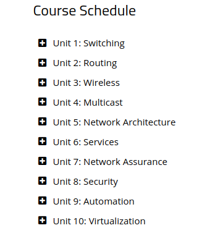Image resolution: width=223 pixels, height=241 pixels.
Task: Click the plus icon for Unit 8 Security
Action: click(42, 181)
